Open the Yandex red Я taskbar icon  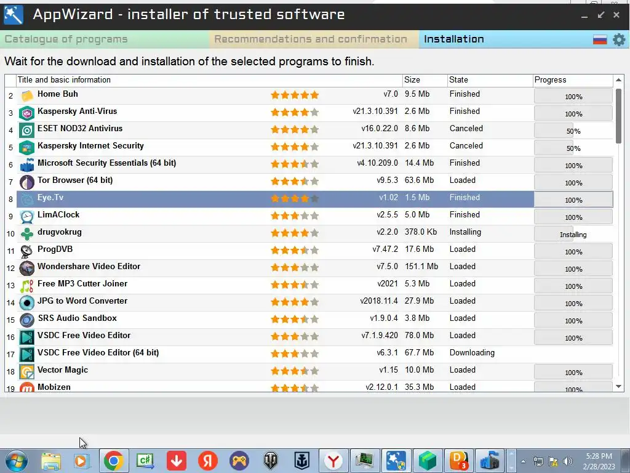(x=208, y=461)
